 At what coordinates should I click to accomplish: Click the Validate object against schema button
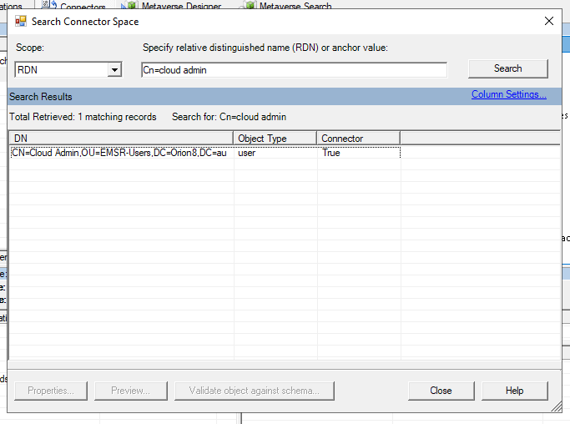(x=254, y=390)
